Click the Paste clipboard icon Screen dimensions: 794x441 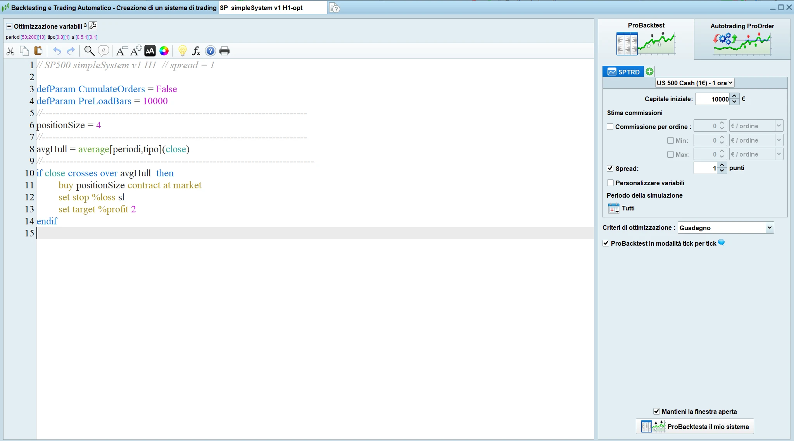[38, 51]
